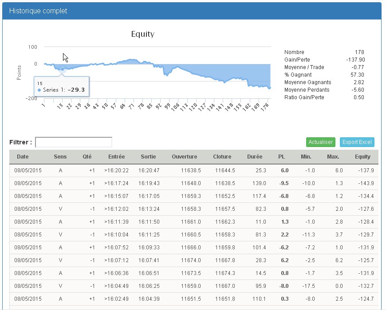The width and height of the screenshot is (386, 310).
Task: Focus the Filtrer text input field
Action: 74,142
